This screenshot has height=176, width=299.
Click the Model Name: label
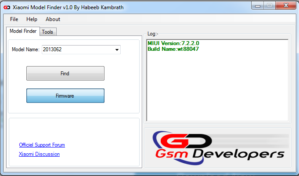pyautogui.click(x=25, y=49)
